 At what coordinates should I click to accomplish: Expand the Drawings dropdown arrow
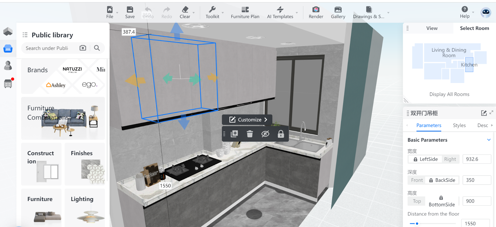tap(388, 13)
